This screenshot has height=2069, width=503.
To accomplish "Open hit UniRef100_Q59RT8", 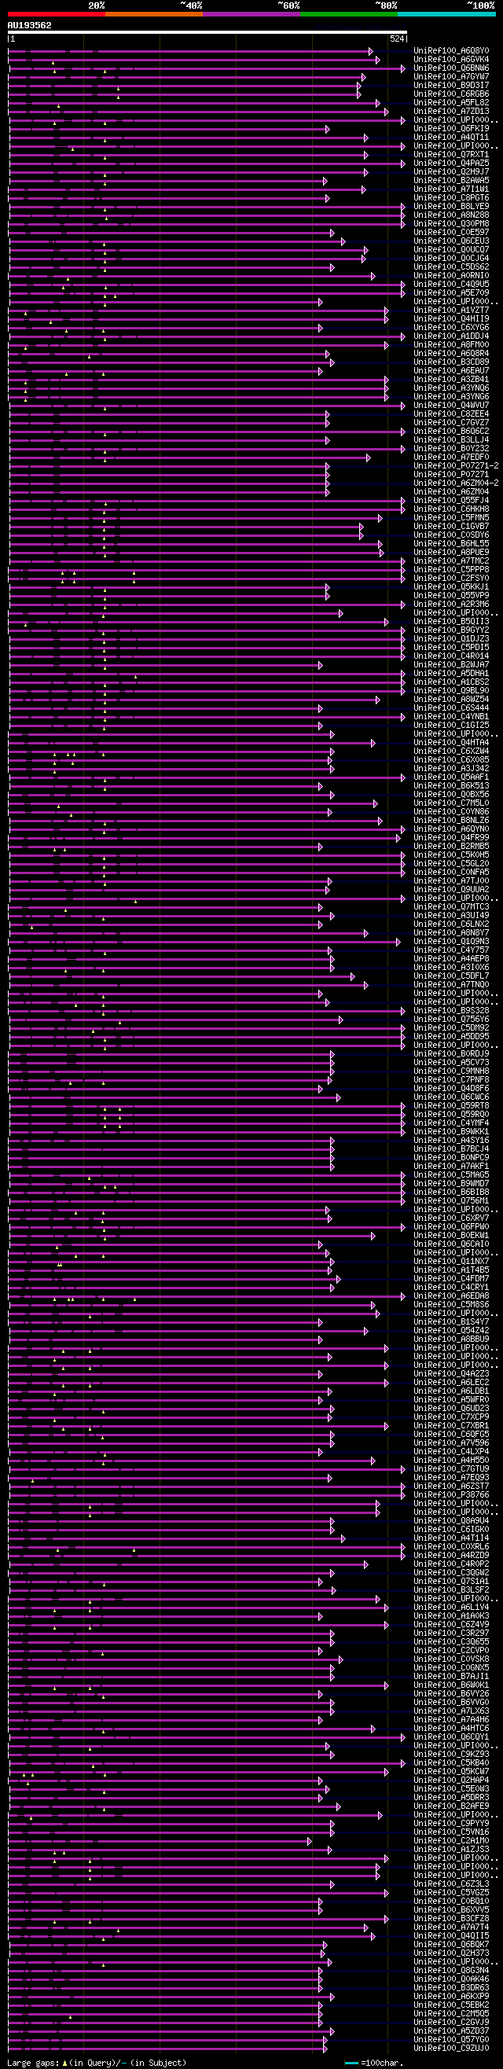I will (x=452, y=1106).
